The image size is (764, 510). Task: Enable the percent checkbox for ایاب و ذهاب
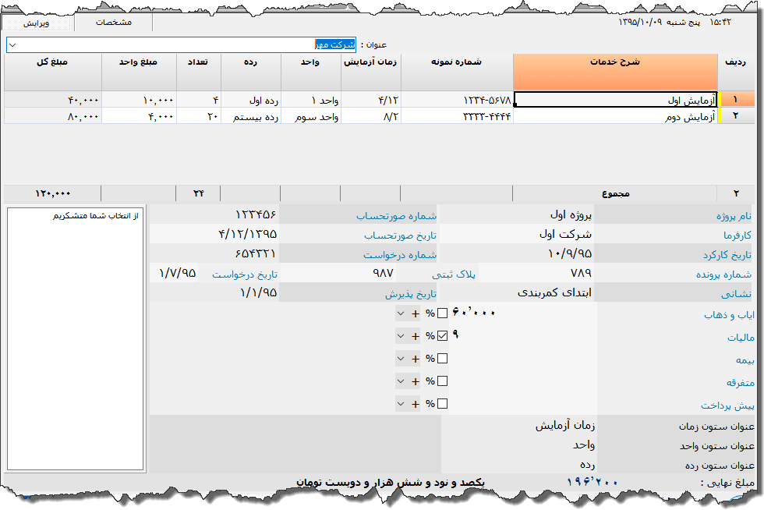(x=442, y=313)
